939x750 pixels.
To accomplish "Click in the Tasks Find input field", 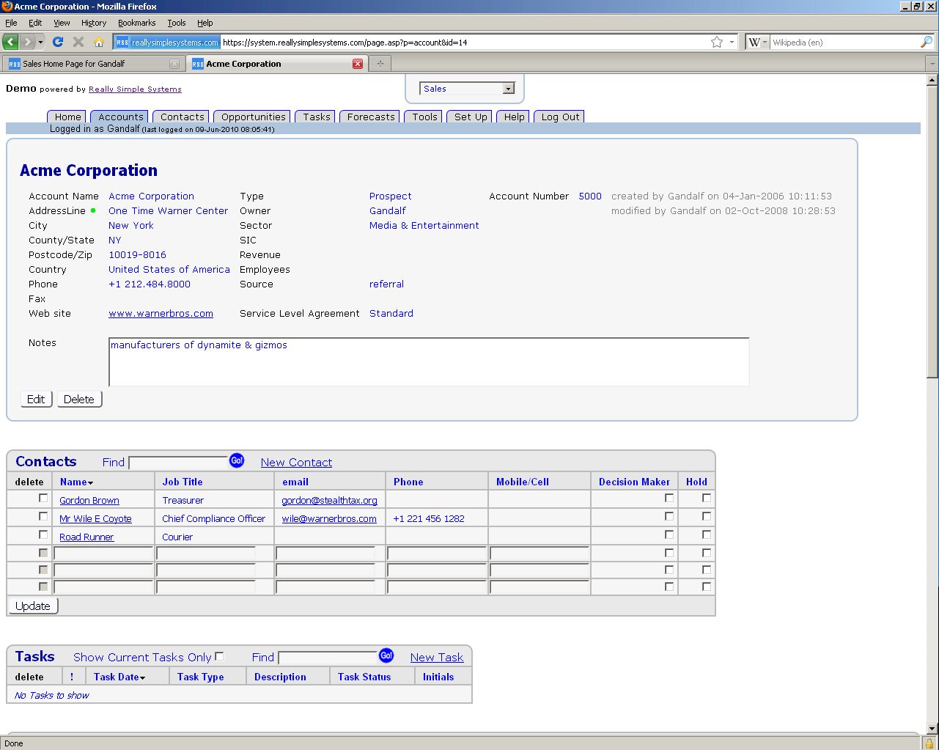I will [x=328, y=658].
